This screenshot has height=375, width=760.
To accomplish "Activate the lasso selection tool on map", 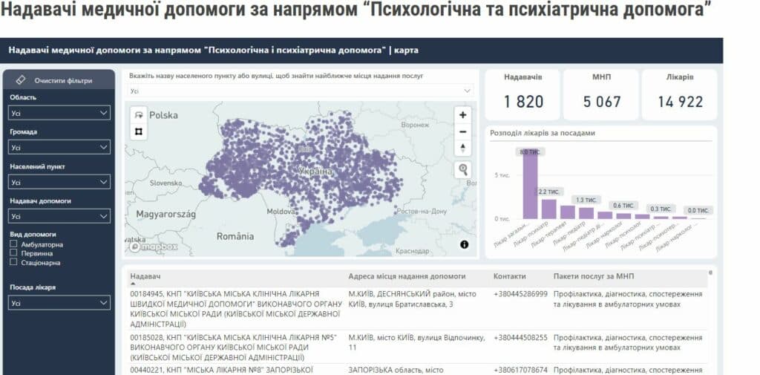I will pyautogui.click(x=139, y=115).
